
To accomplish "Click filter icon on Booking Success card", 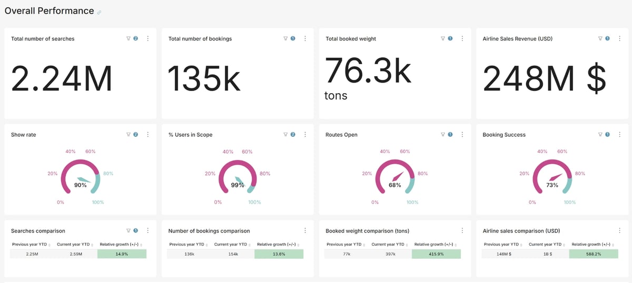I will (x=600, y=135).
